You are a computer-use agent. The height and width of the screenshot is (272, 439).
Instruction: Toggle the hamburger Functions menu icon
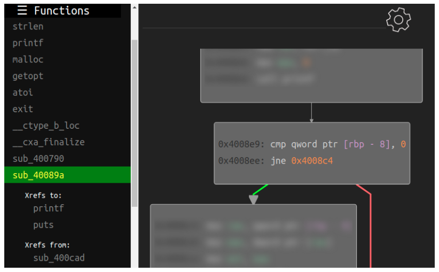pos(22,10)
